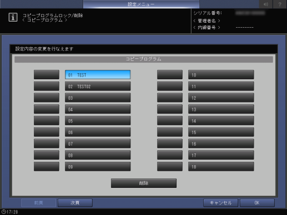Image resolution: width=287 pixels, height=215 pixels.
Task: Toggle lock button beside slot 18
Action: click(170, 166)
